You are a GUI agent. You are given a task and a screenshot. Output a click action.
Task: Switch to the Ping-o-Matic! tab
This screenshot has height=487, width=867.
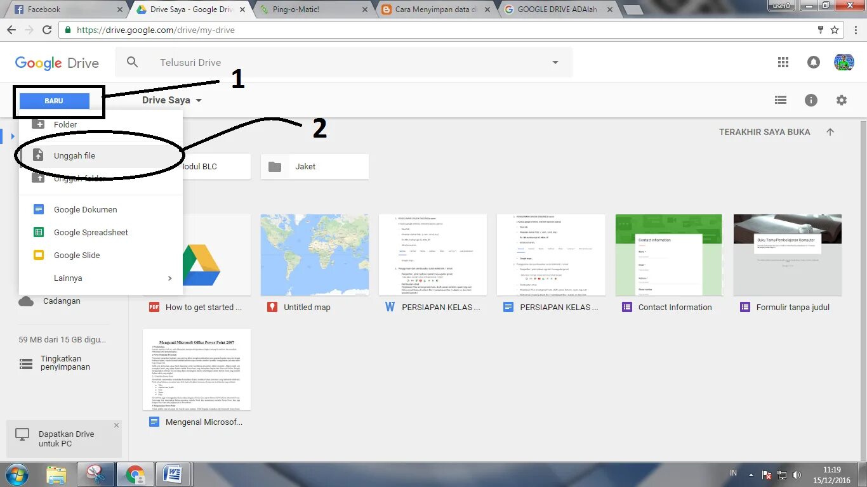coord(314,10)
